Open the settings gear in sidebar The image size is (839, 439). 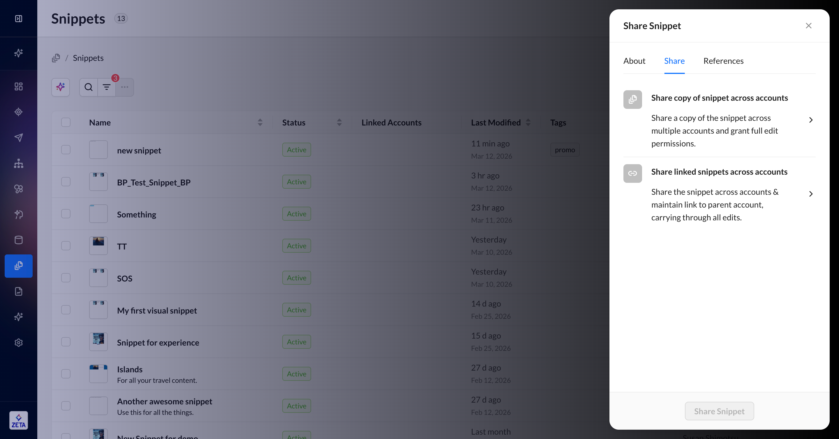coord(19,342)
